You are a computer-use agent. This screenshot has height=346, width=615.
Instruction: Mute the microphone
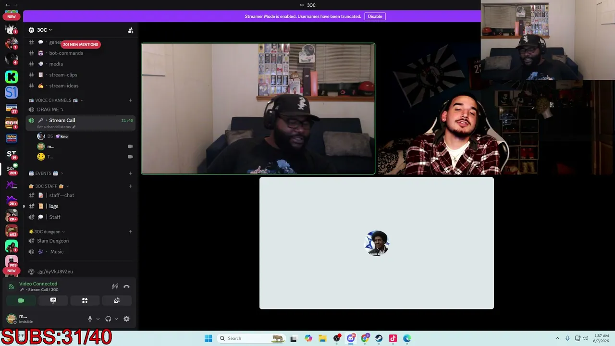coord(90,319)
